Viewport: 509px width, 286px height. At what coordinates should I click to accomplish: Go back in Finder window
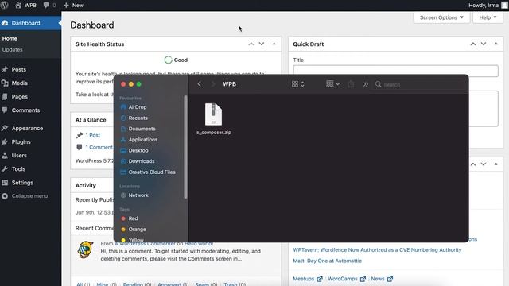[200, 84]
